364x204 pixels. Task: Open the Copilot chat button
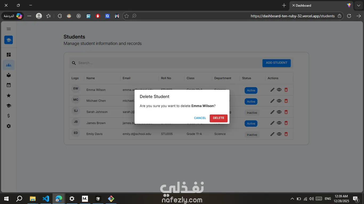point(13,16)
